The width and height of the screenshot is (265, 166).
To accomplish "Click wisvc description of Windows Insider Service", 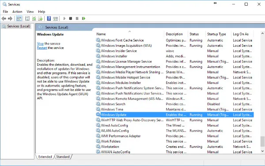I will tap(170, 51).
